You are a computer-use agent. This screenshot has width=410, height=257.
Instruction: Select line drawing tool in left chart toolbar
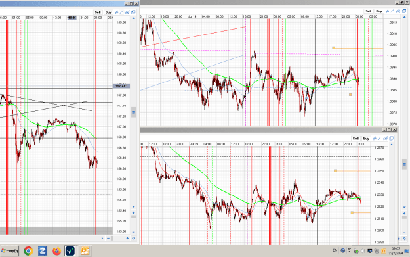121,12
